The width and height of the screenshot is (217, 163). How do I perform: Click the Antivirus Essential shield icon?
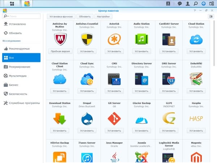[87, 39]
